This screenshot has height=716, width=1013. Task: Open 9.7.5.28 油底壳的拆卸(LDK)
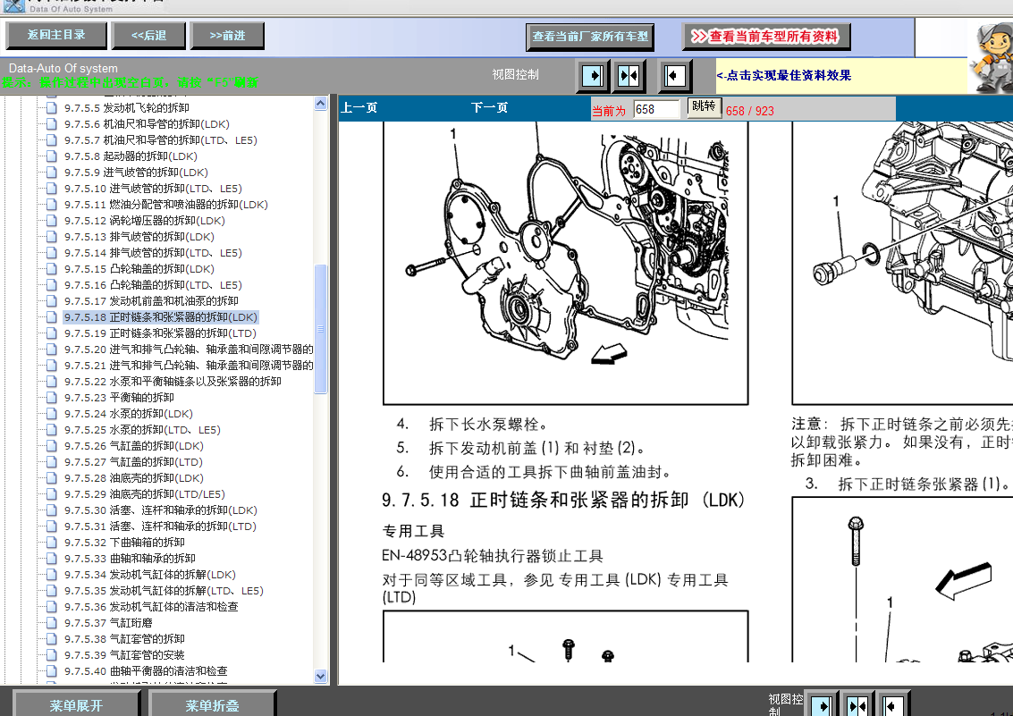(x=134, y=478)
